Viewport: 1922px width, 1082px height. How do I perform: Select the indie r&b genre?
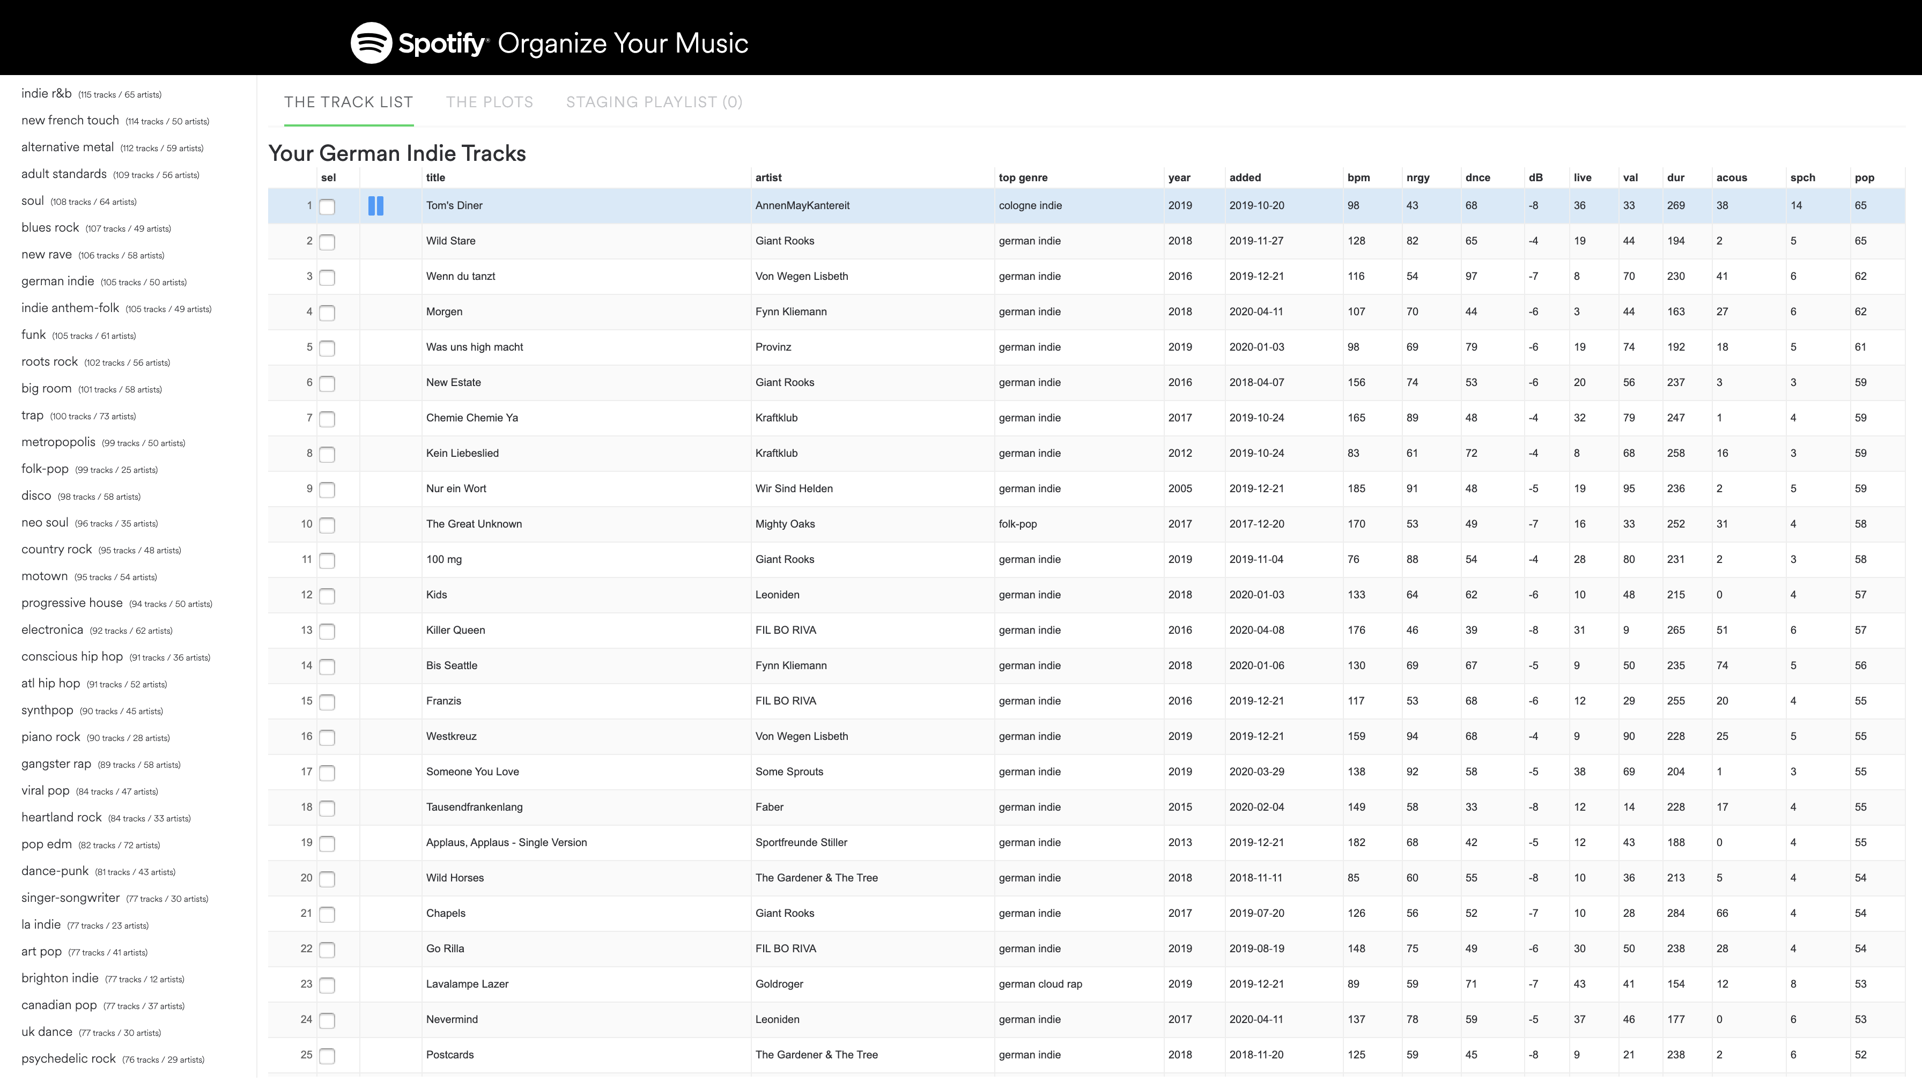(46, 93)
